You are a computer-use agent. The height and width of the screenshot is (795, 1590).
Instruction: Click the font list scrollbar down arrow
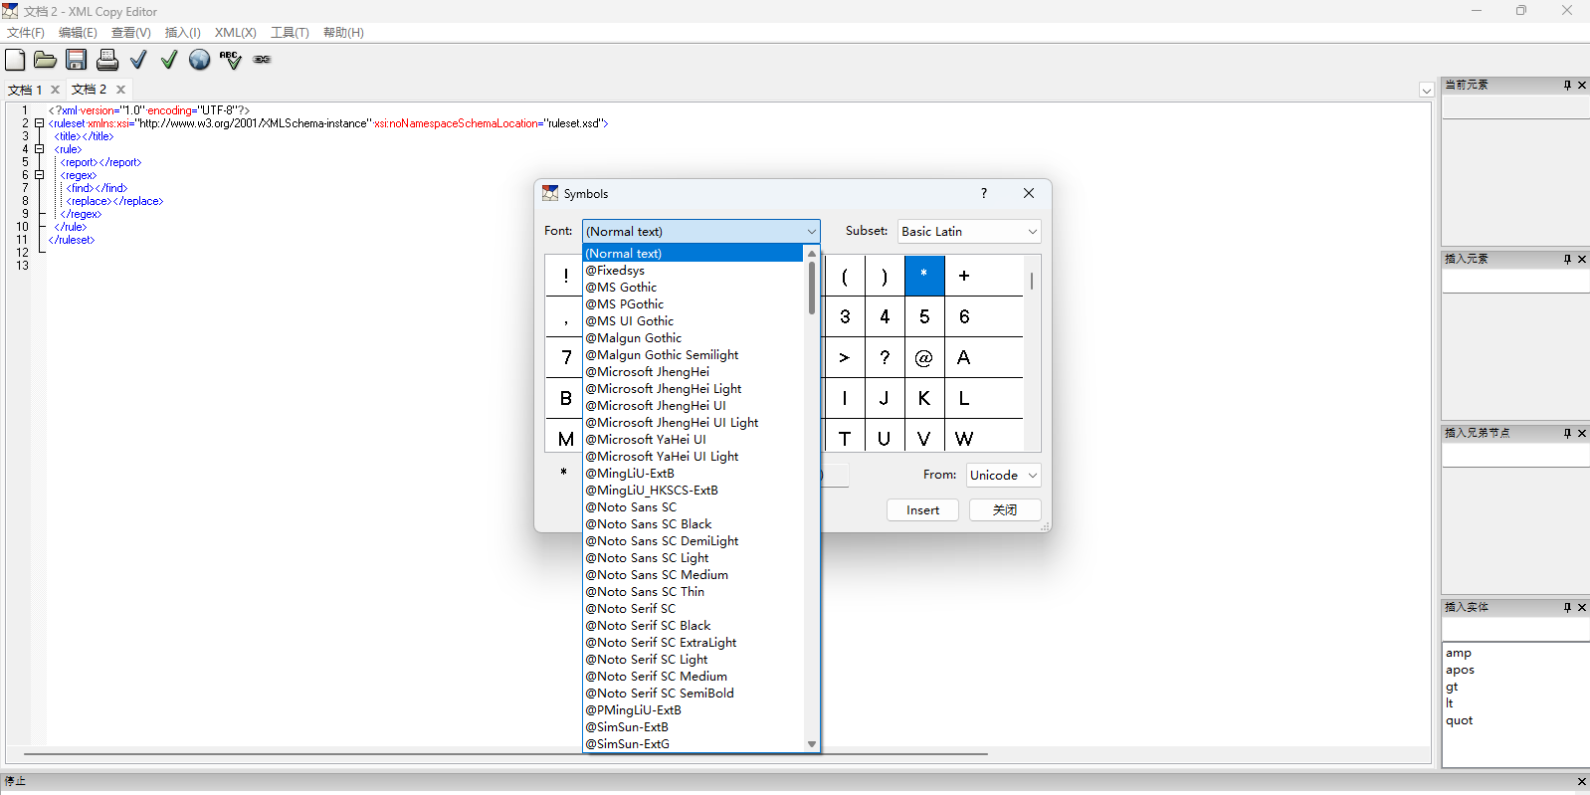click(812, 744)
